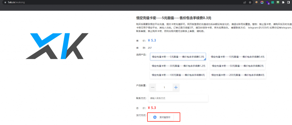Decrease product quantity with minus button
Viewport: 292px width, 125px height.
pos(153,87)
